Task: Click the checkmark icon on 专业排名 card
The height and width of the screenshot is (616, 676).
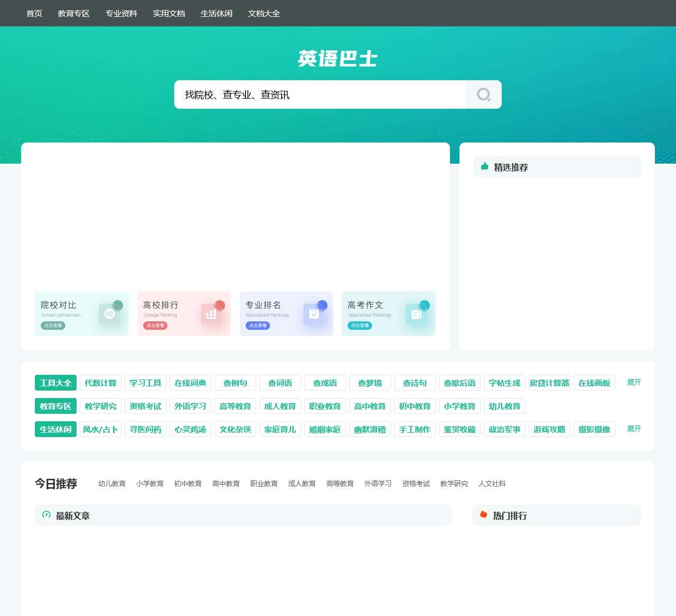Action: point(314,314)
